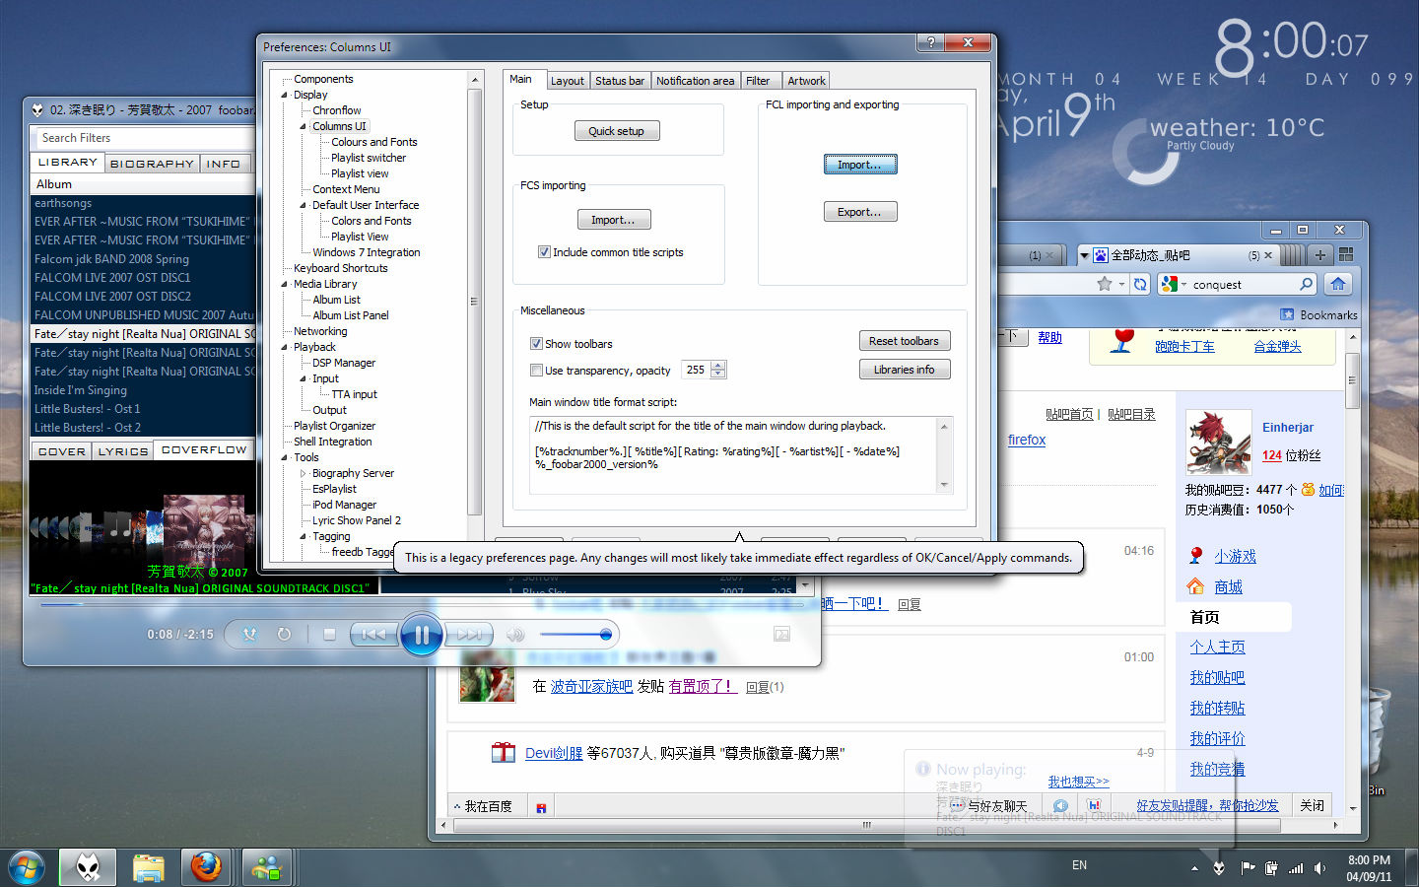
Task: Open Firefox tab groups icon
Action: coord(1346,254)
